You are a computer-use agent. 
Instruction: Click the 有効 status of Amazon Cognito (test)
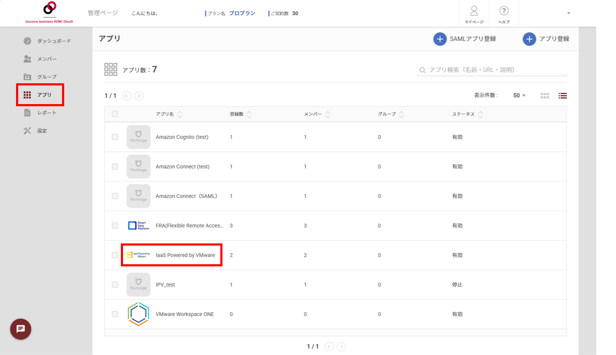pyautogui.click(x=457, y=137)
